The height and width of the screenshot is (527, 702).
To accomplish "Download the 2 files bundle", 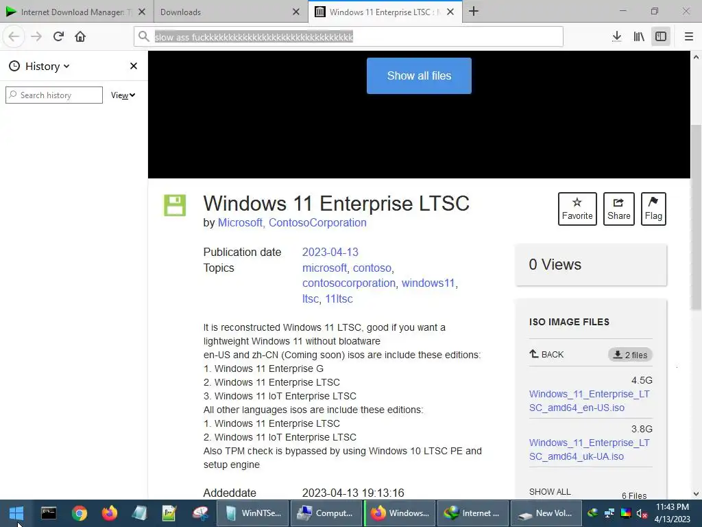I will 630,355.
